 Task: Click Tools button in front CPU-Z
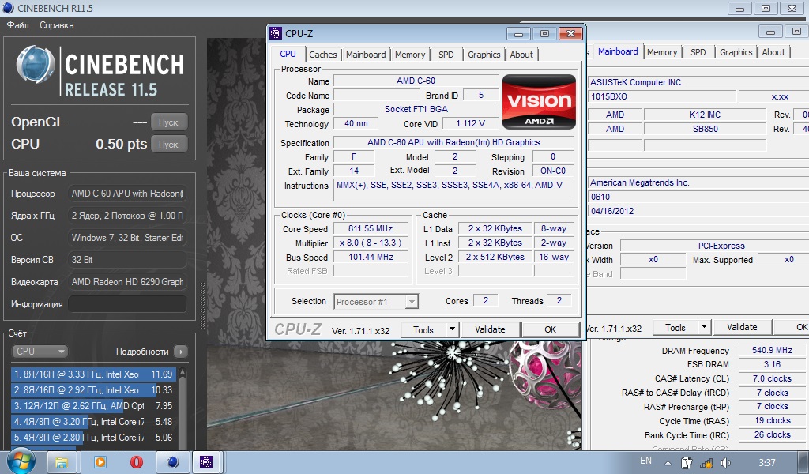tap(423, 329)
